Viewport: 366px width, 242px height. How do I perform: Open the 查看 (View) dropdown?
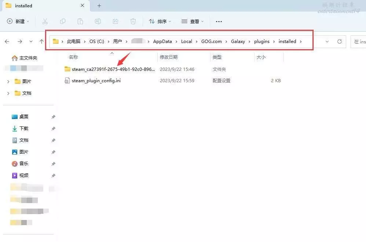coord(193,21)
